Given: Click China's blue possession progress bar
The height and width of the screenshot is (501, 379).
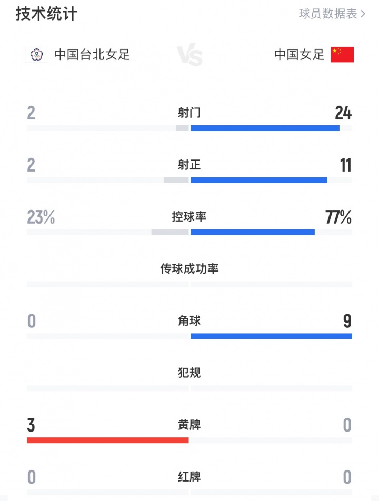Looking at the screenshot, I should (x=253, y=231).
